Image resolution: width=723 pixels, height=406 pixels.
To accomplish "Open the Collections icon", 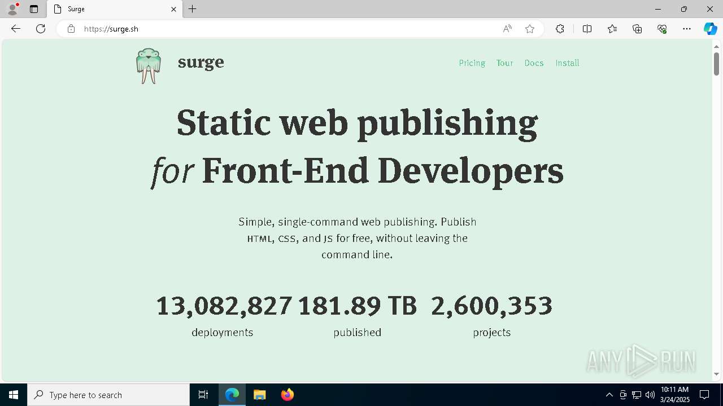I will click(x=637, y=29).
